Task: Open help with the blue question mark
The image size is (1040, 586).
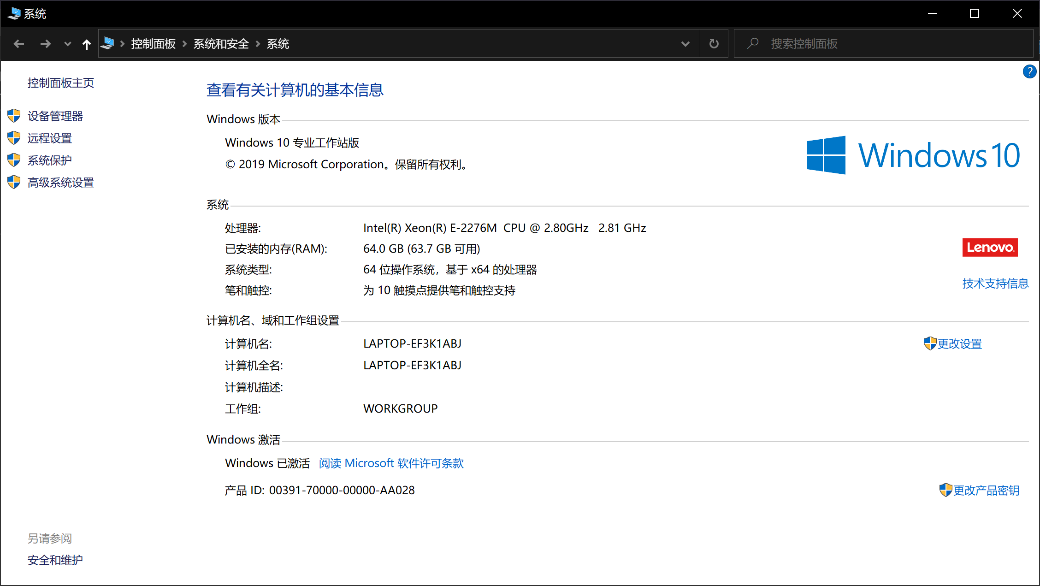Action: point(1029,71)
